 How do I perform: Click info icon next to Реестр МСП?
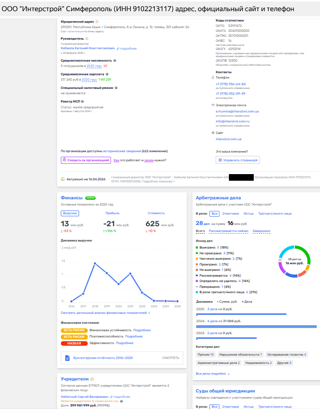82,101
